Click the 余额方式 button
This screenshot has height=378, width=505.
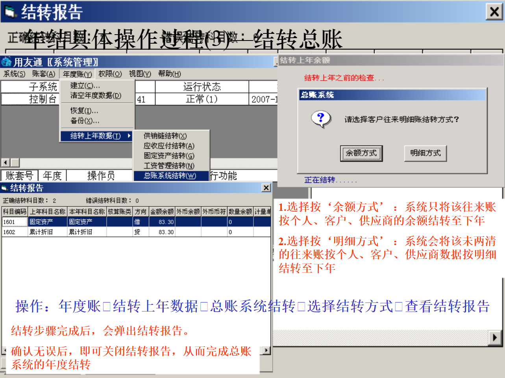(x=361, y=153)
